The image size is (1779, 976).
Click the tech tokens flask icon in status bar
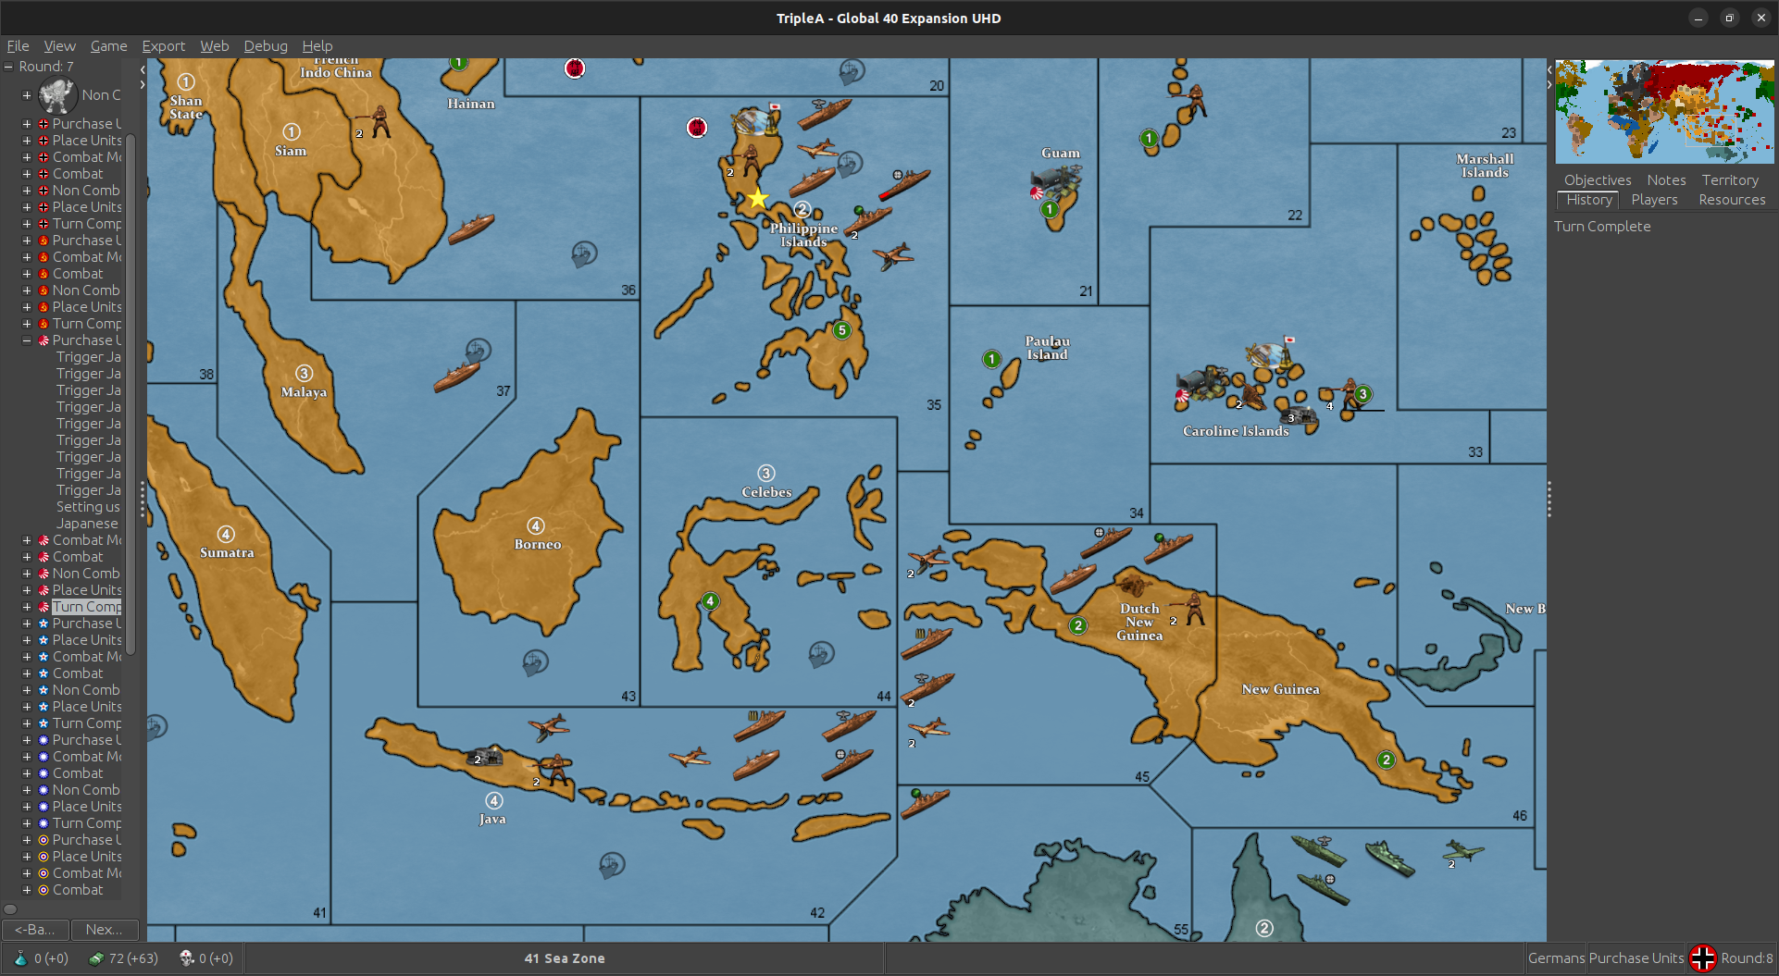[20, 958]
